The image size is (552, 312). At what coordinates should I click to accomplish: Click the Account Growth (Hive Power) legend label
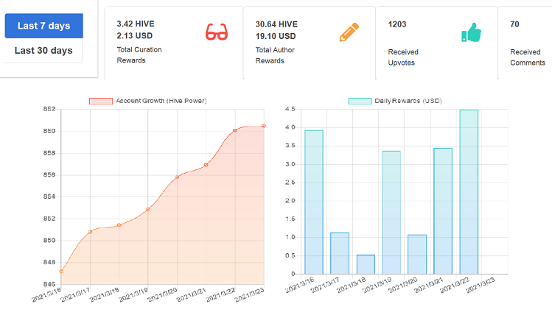(x=161, y=101)
